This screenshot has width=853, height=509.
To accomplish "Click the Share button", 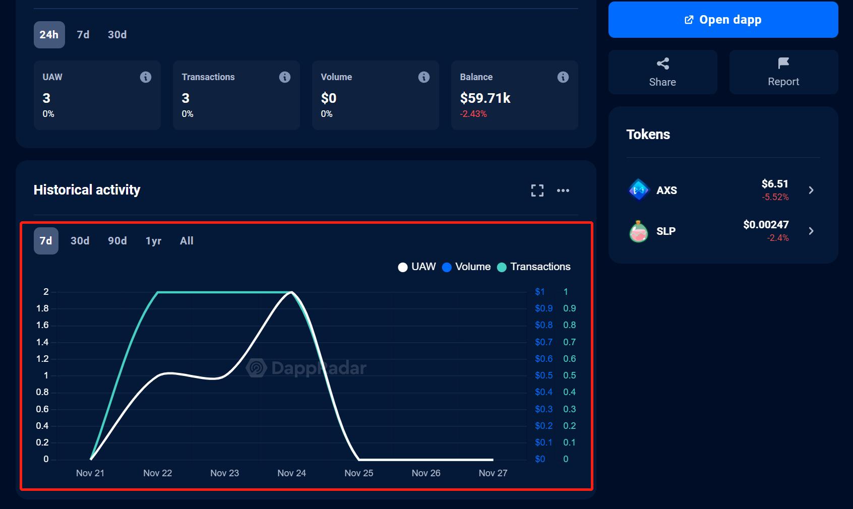I will pyautogui.click(x=662, y=72).
